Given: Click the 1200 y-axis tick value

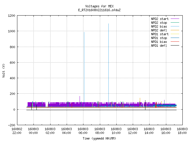Looking at the screenshot, I should click(x=11, y=16).
